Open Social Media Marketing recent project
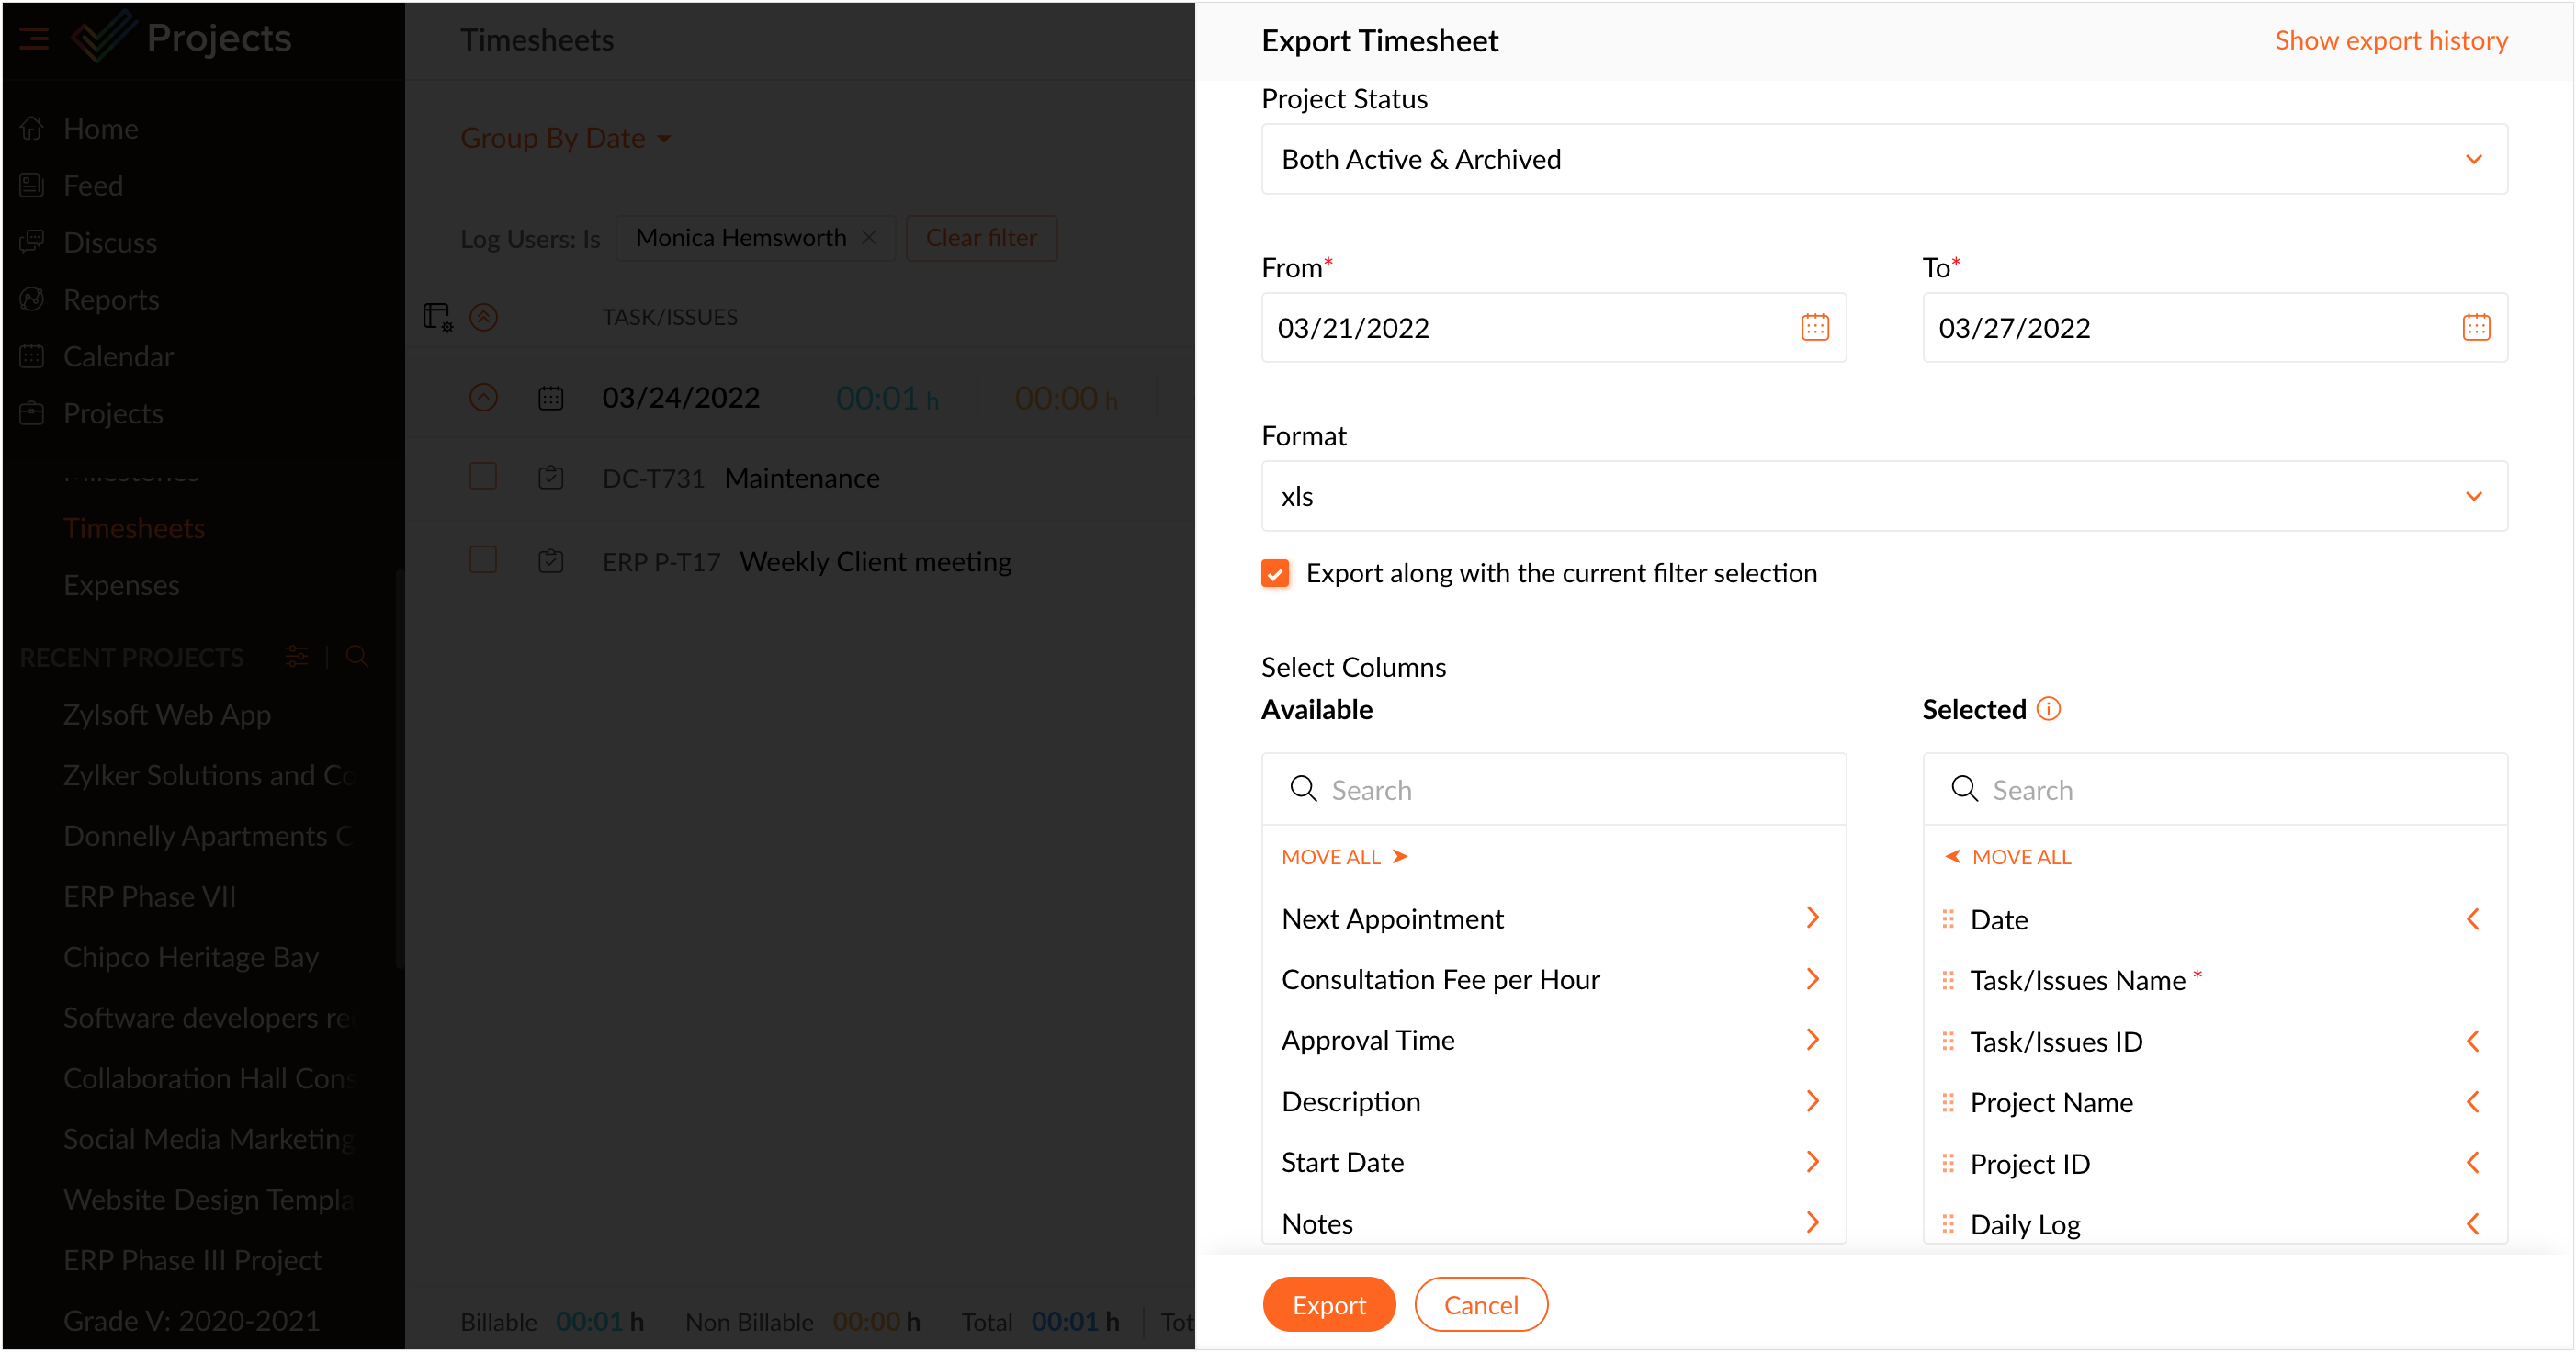The width and height of the screenshot is (2576, 1352). click(208, 1139)
